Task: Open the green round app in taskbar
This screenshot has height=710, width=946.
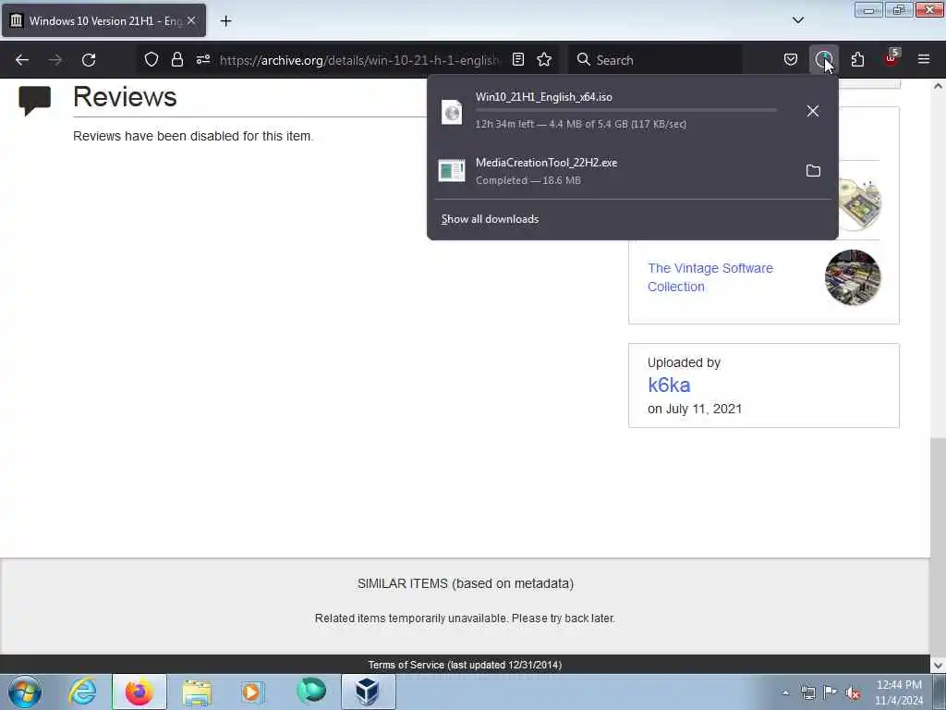Action: [x=311, y=691]
